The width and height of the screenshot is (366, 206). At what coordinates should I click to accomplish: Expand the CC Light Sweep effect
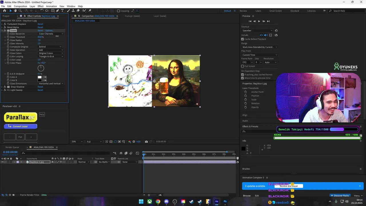pyautogui.click(x=2, y=90)
